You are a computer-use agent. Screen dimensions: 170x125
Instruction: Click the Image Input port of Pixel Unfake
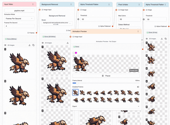[x=116, y=10]
